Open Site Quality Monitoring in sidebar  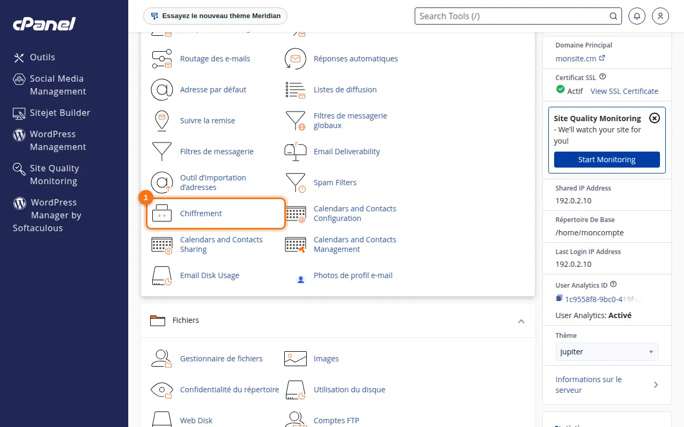coord(46,175)
